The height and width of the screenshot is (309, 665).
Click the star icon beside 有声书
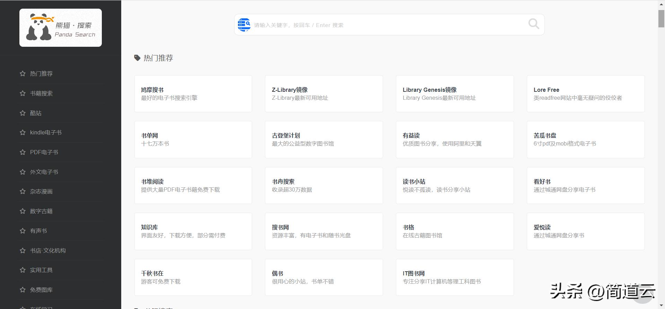tap(23, 231)
